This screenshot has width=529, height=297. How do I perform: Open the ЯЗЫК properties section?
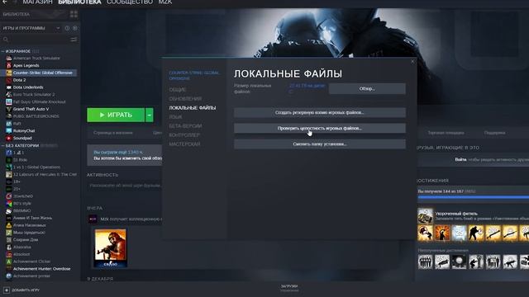coord(175,117)
